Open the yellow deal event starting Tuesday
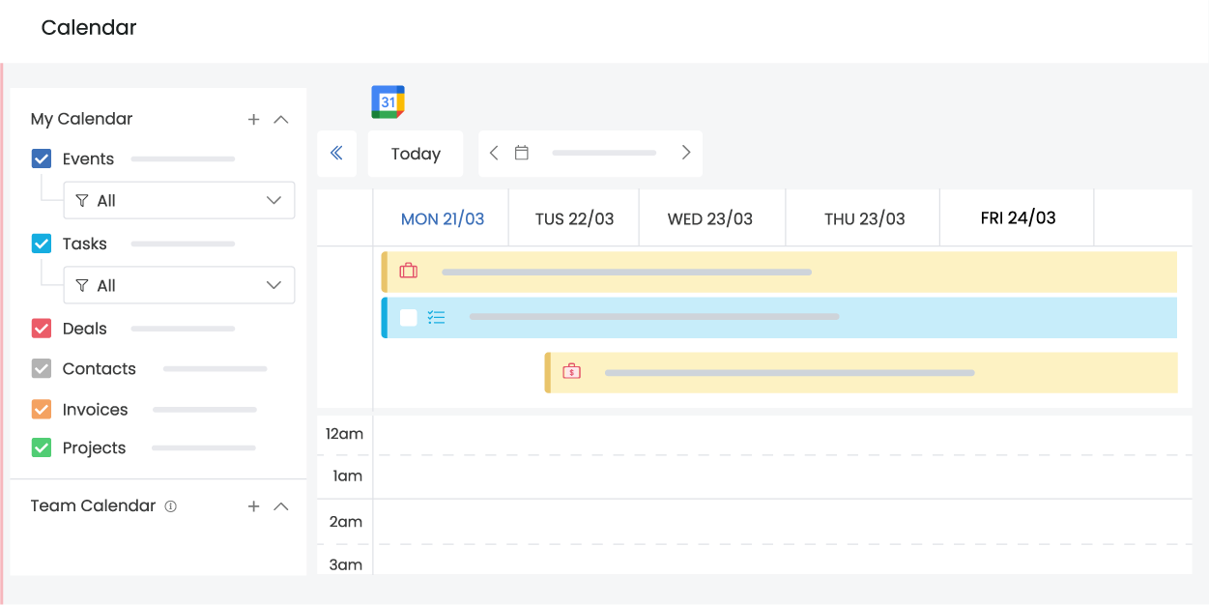Image resolution: width=1209 pixels, height=605 pixels. pos(860,373)
